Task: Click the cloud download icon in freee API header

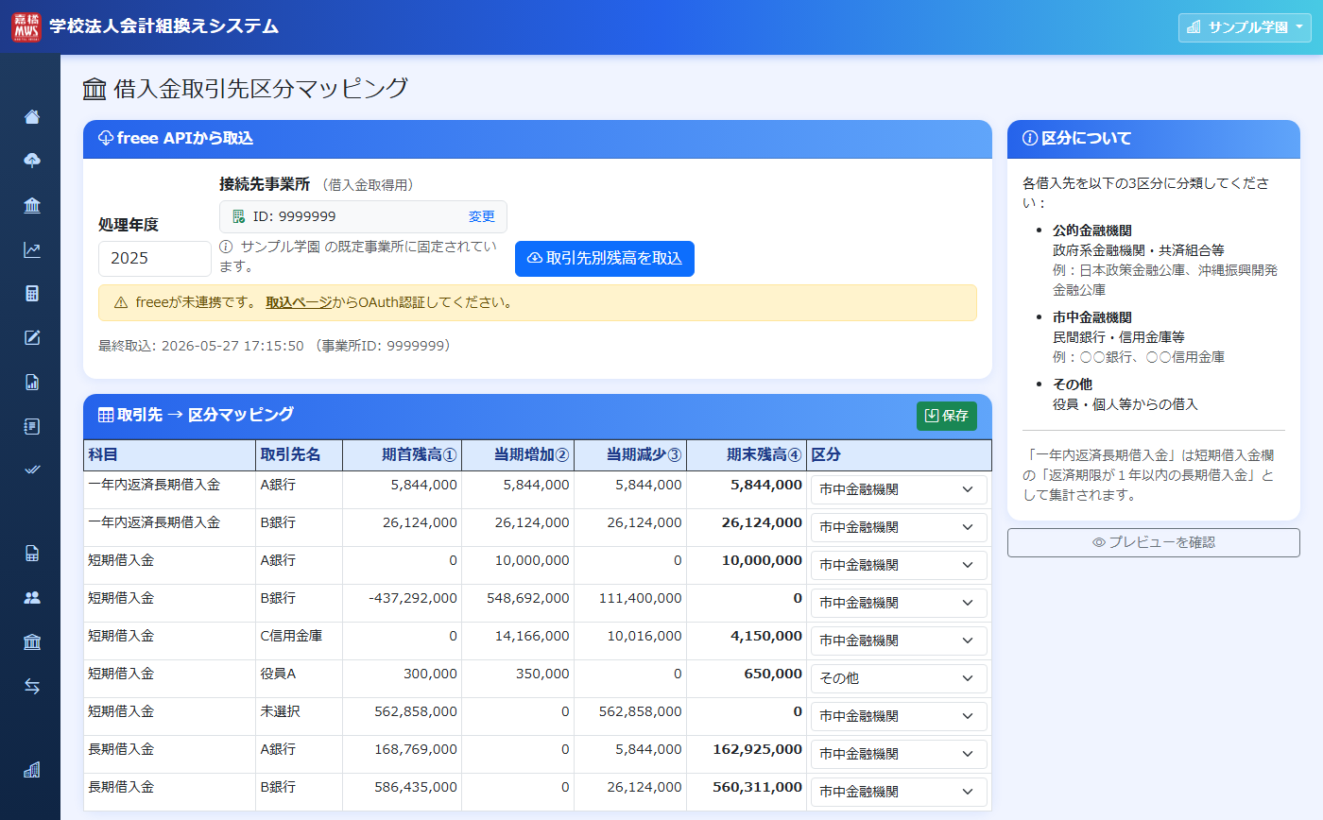Action: pos(106,139)
